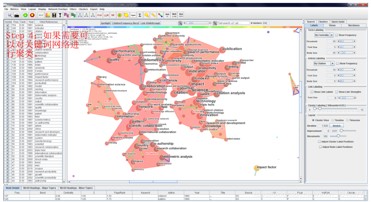
Task: Select the Timezone layout radio button
Action: pyautogui.click(x=347, y=120)
